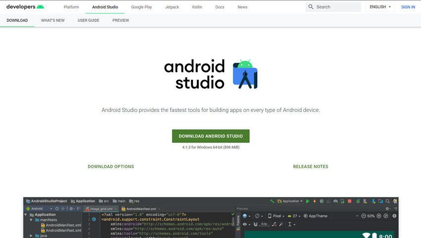Collapse the Application tree node
The image size is (421, 238).
coord(25,215)
